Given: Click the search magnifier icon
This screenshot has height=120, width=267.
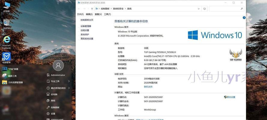Looking at the screenshot, I should coord(242,8).
